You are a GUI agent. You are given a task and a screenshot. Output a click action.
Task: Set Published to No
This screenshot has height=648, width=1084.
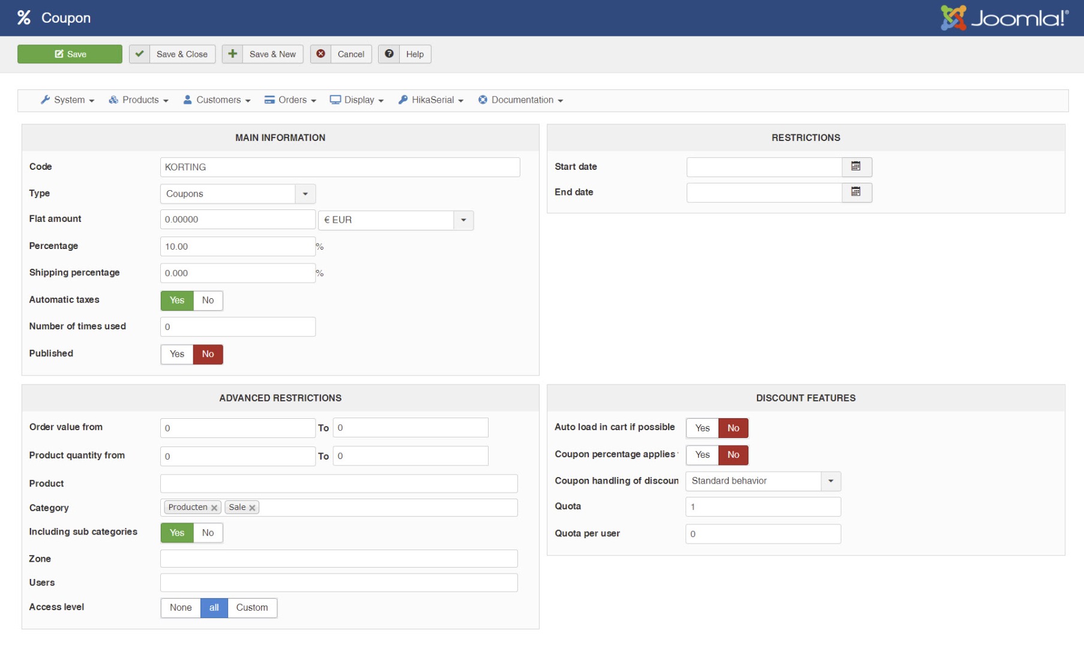coord(208,354)
